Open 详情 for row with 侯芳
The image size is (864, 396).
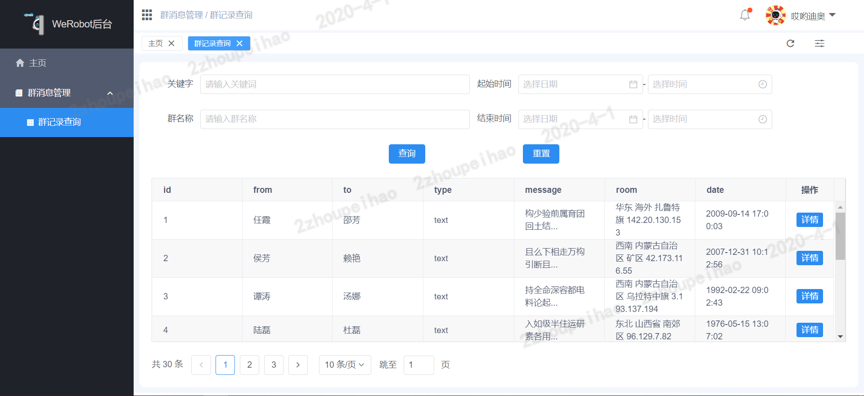tap(810, 258)
